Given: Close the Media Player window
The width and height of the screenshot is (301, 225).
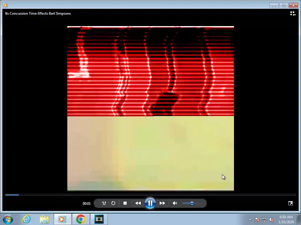Looking at the screenshot, I should (x=293, y=5).
